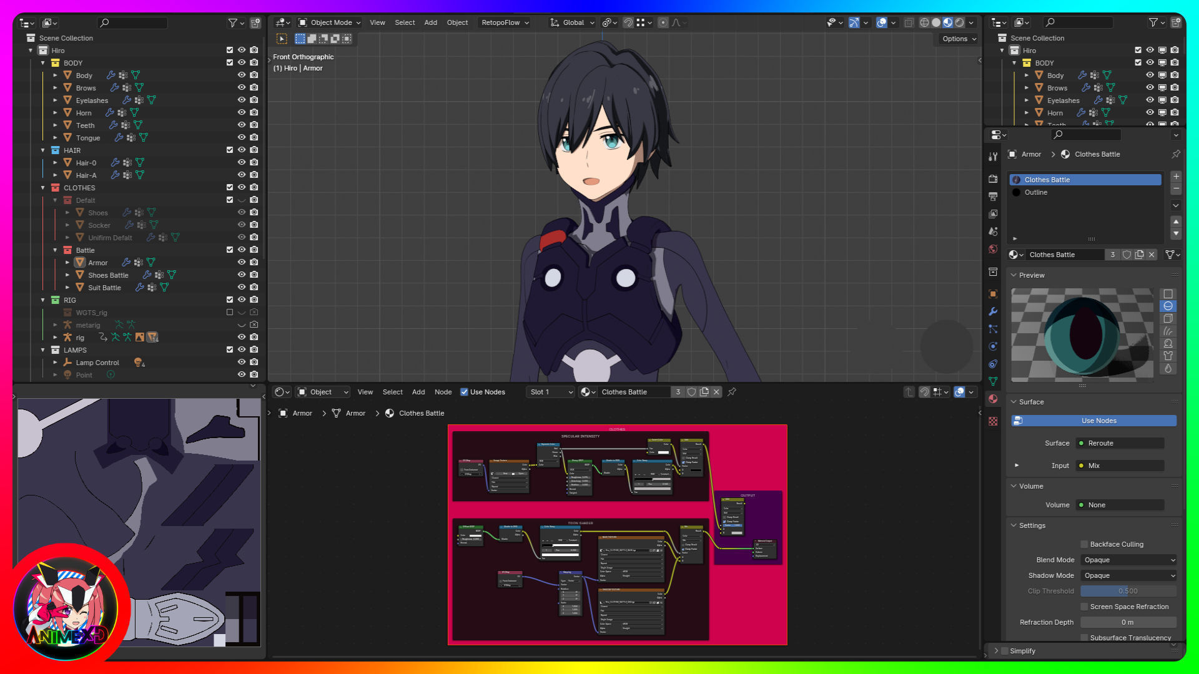The image size is (1199, 674).
Task: Exclude HAIR collection in left outliner
Action: [229, 150]
